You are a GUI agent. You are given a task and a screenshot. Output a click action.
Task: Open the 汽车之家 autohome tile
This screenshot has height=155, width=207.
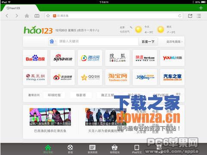[x=172, y=77]
